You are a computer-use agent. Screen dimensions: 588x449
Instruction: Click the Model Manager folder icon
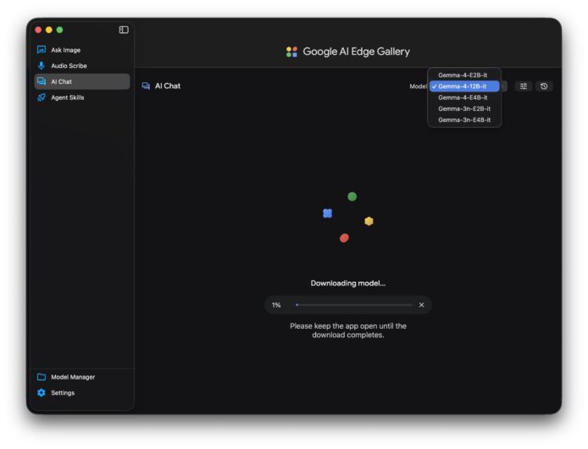[42, 377]
